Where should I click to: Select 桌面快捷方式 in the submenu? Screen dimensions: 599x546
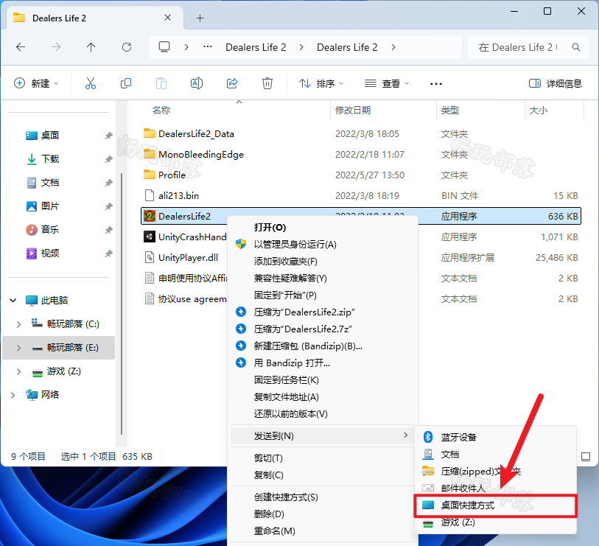tap(495, 505)
